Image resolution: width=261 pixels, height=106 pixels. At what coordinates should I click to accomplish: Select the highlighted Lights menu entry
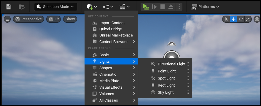pyautogui.click(x=111, y=61)
